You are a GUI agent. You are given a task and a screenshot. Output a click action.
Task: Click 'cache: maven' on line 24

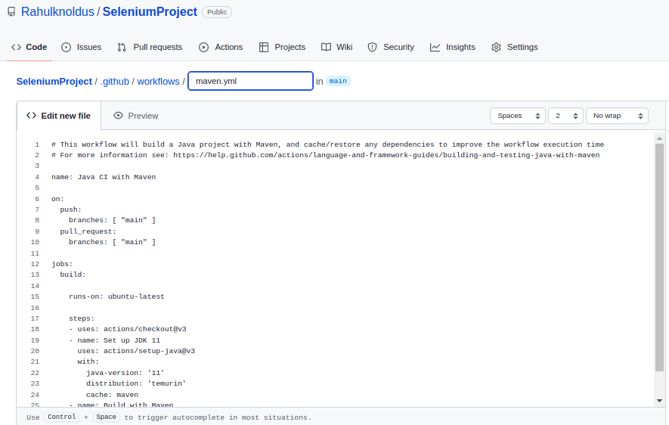tap(112, 395)
